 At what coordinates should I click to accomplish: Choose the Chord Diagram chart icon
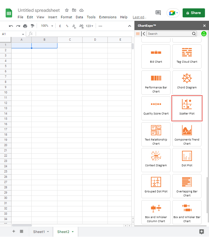coord(187,82)
